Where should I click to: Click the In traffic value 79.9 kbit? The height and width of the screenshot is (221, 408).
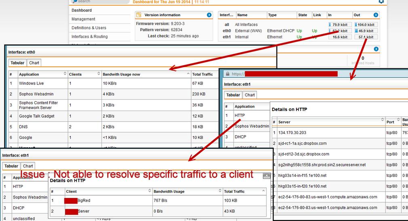[x=340, y=25]
